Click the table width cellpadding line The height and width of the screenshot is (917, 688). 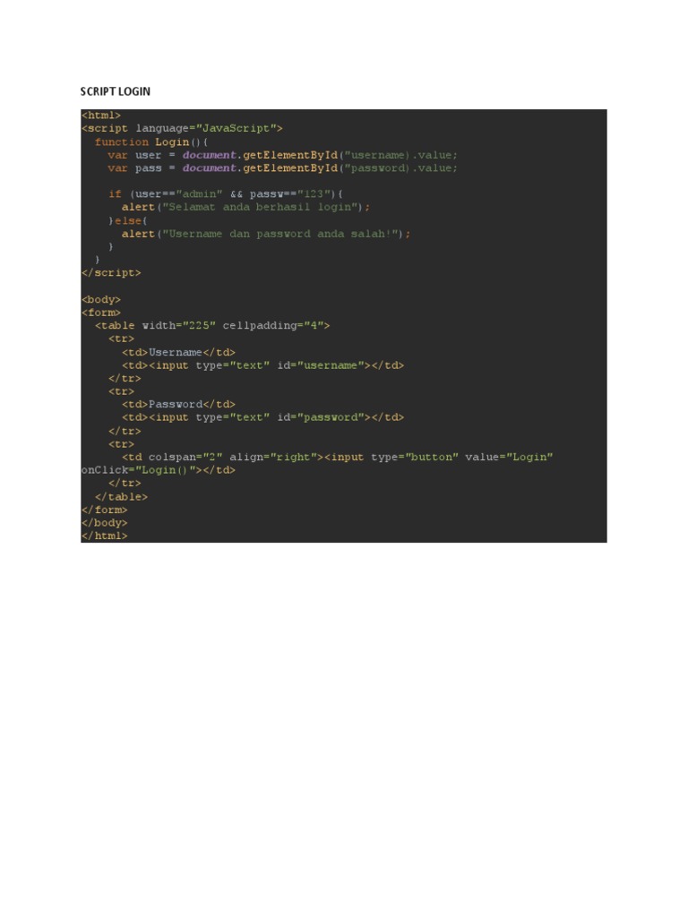click(212, 325)
